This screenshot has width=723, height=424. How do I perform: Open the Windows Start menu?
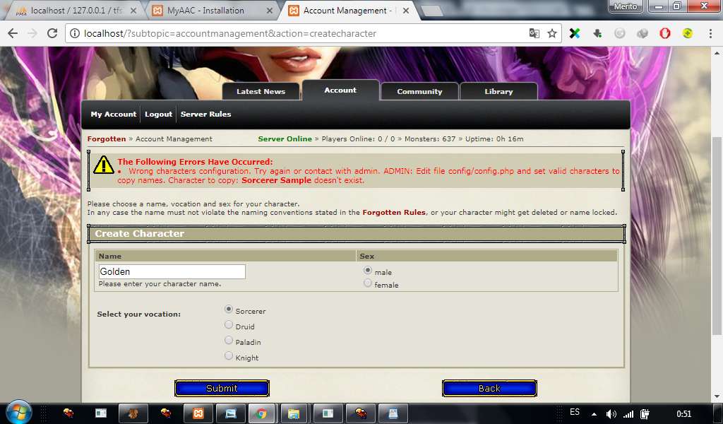pyautogui.click(x=19, y=412)
